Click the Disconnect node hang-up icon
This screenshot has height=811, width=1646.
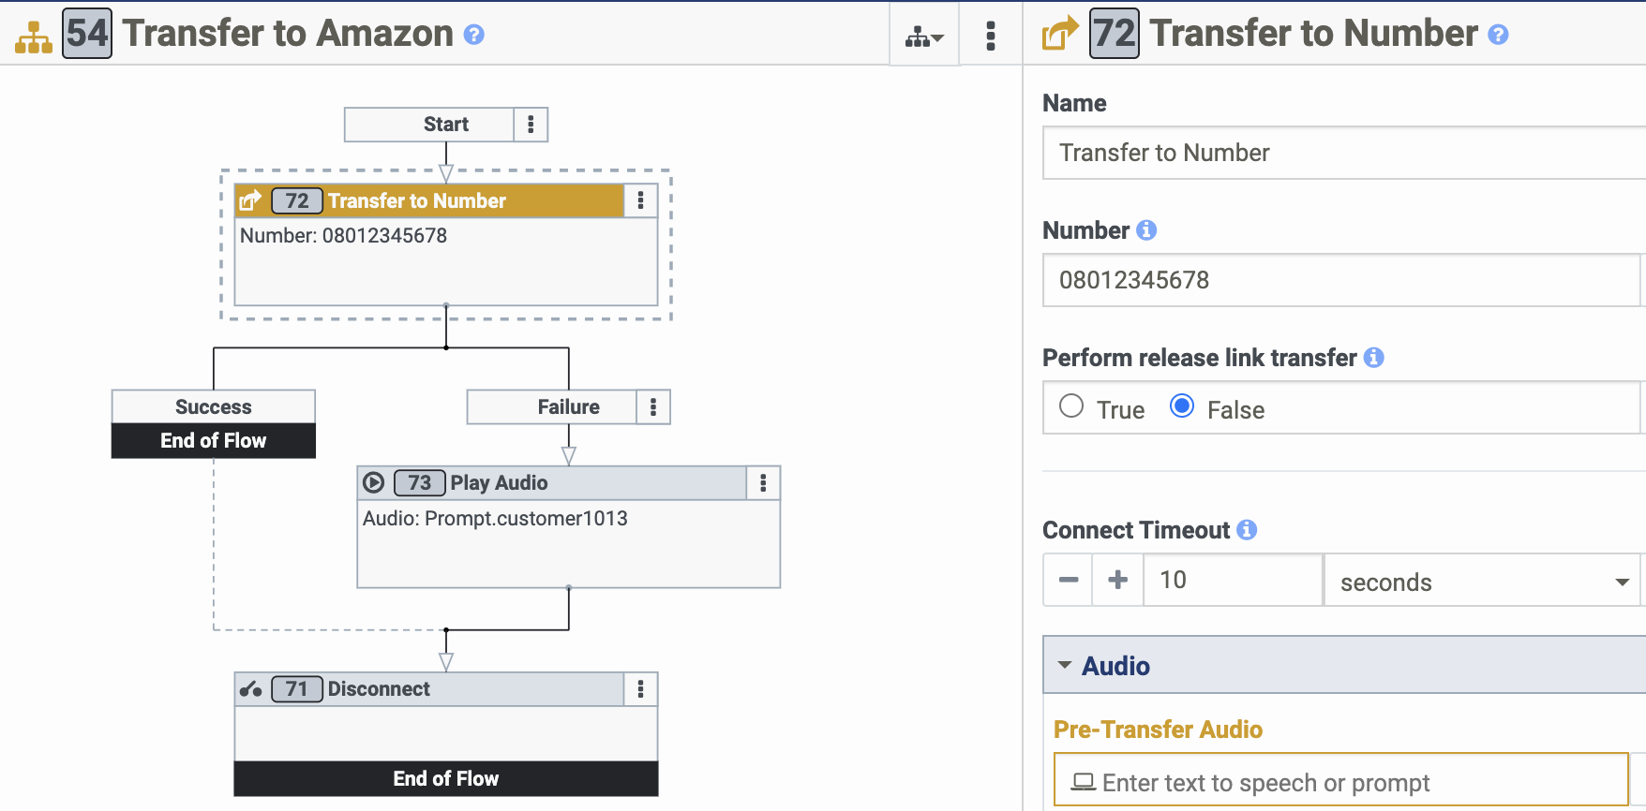click(x=250, y=689)
